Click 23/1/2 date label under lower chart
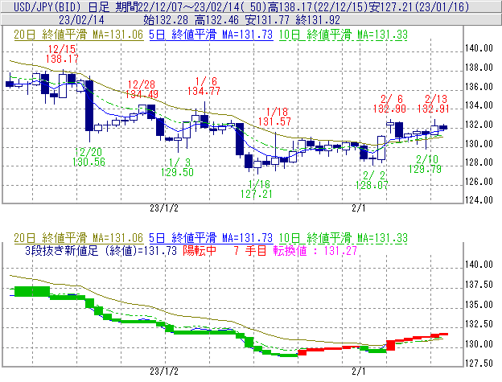502x382 pixels. (x=164, y=372)
